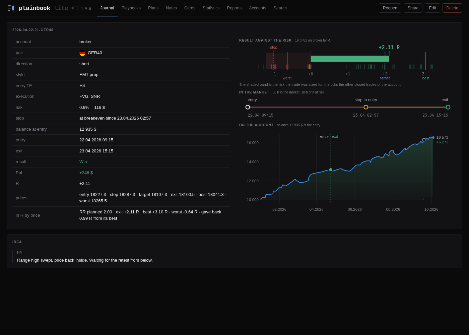Open the Accounts tab

pos(258,8)
